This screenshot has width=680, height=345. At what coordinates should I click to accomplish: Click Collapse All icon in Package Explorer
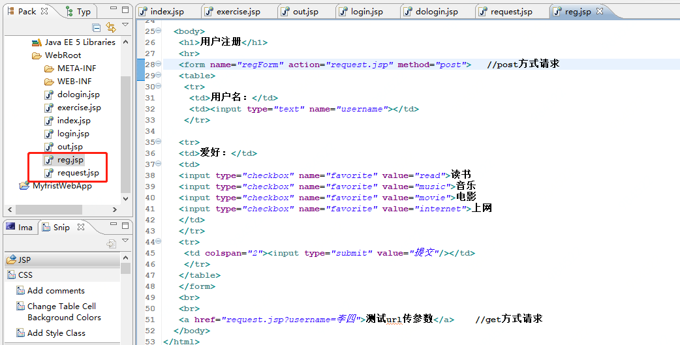pos(97,28)
